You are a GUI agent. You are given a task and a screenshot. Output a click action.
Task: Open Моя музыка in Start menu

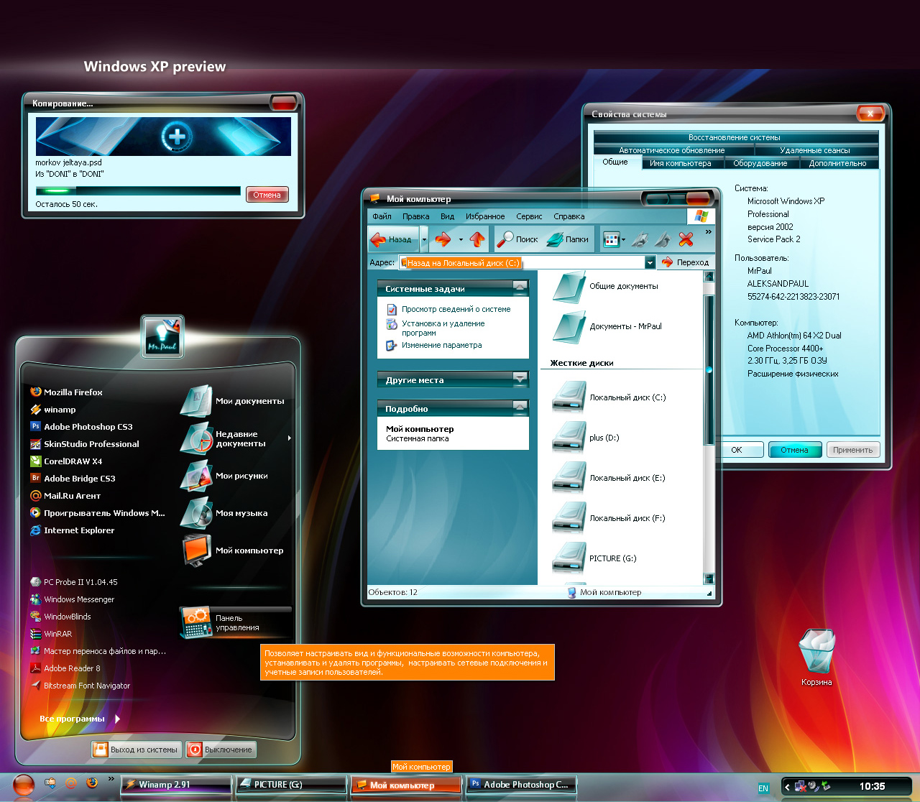tap(224, 513)
